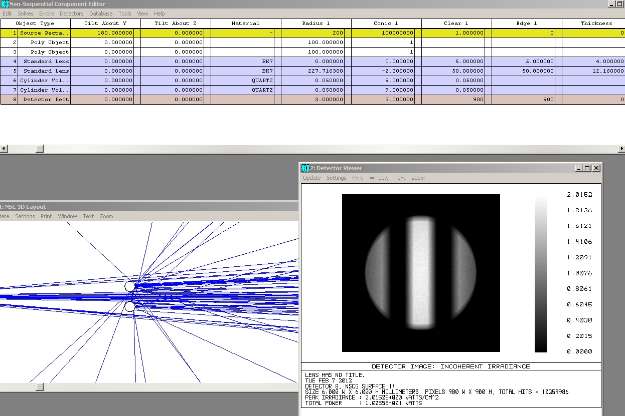Open Zoom menu in Detector Viewer

(418, 178)
